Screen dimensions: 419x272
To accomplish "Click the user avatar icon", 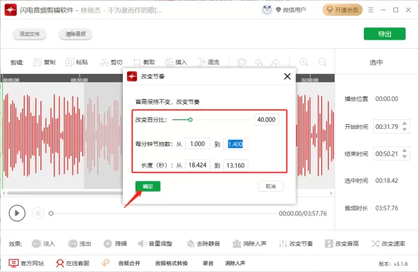I will click(267, 10).
